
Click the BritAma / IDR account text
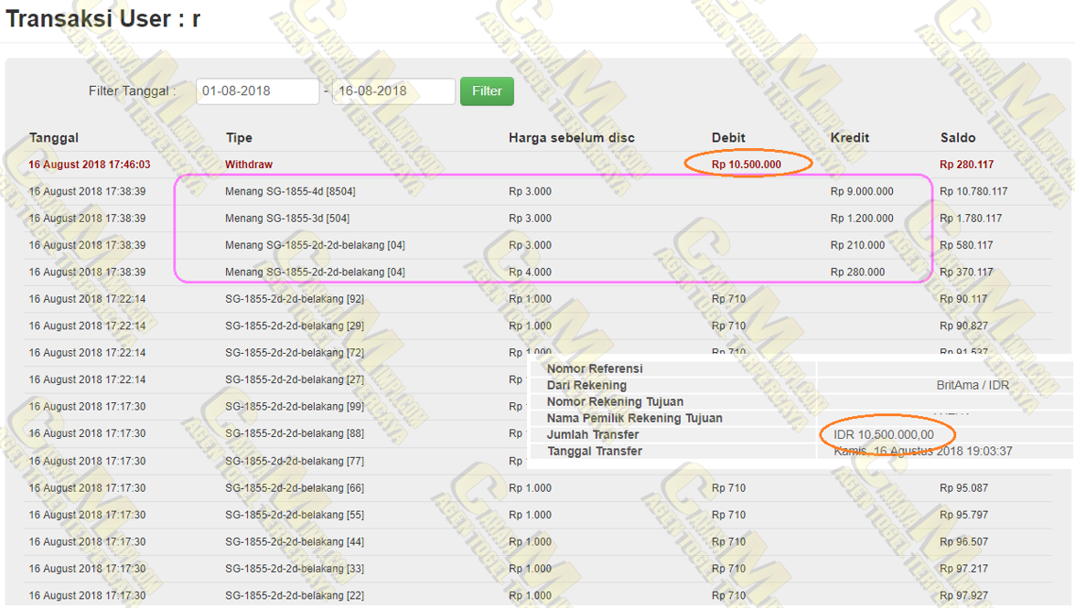[x=973, y=386]
